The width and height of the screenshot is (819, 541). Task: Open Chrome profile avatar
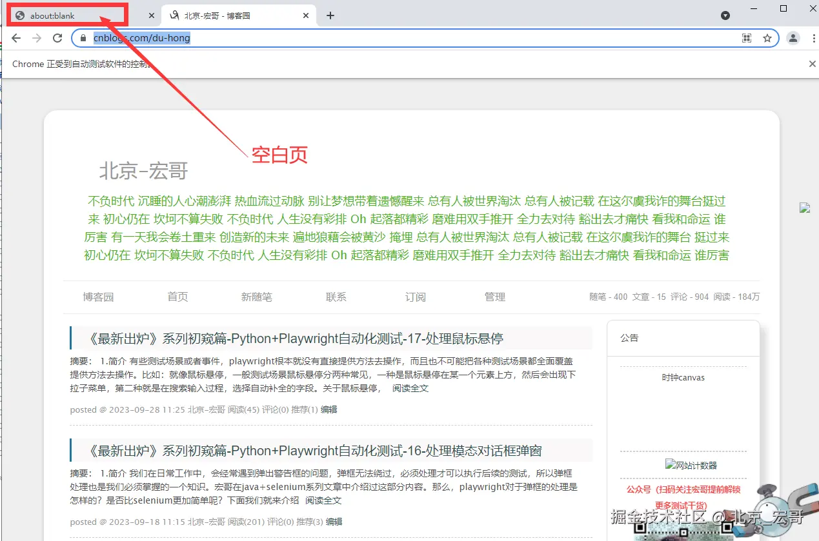793,38
